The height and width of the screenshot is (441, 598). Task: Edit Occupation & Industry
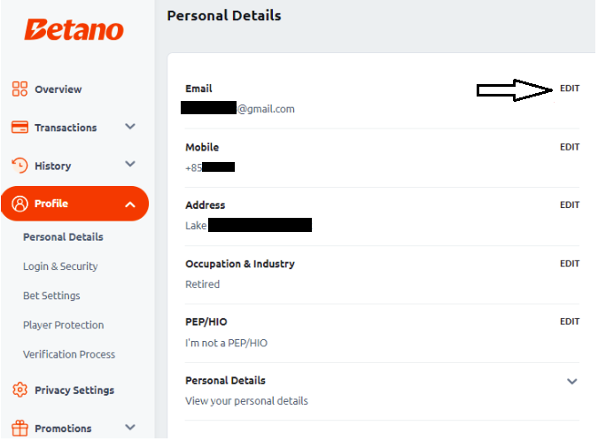(570, 264)
